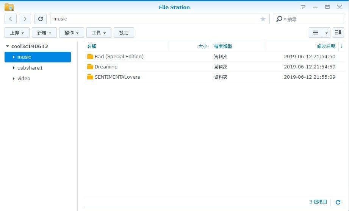Image resolution: width=349 pixels, height=211 pixels.
Task: Refresh the folder using toolbar reload button
Action: tap(41, 19)
